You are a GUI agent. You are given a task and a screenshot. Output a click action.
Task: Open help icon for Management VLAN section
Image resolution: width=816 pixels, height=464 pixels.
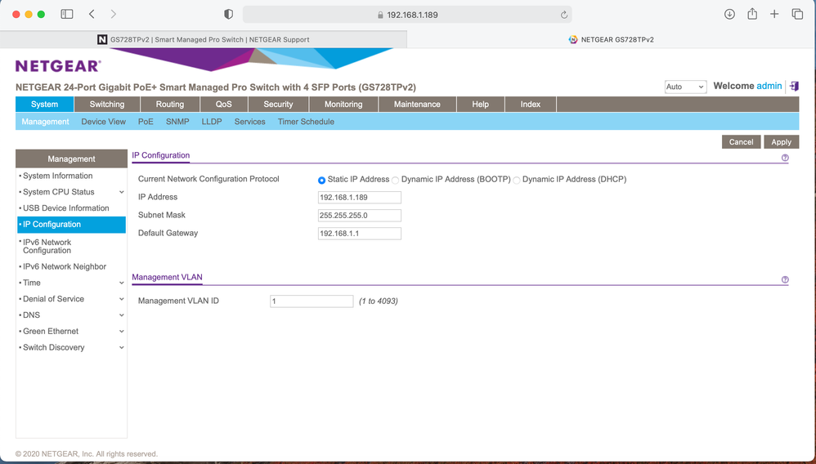coord(785,279)
